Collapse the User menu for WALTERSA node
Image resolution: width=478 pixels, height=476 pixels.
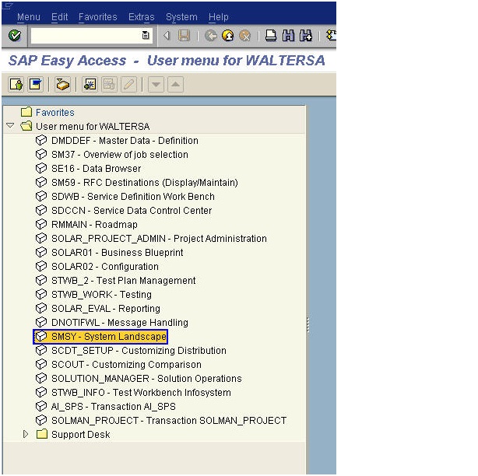10,126
